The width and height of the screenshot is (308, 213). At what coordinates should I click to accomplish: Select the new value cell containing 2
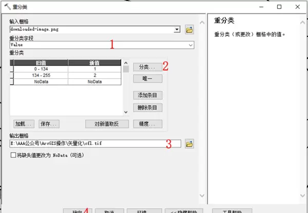(x=94, y=75)
